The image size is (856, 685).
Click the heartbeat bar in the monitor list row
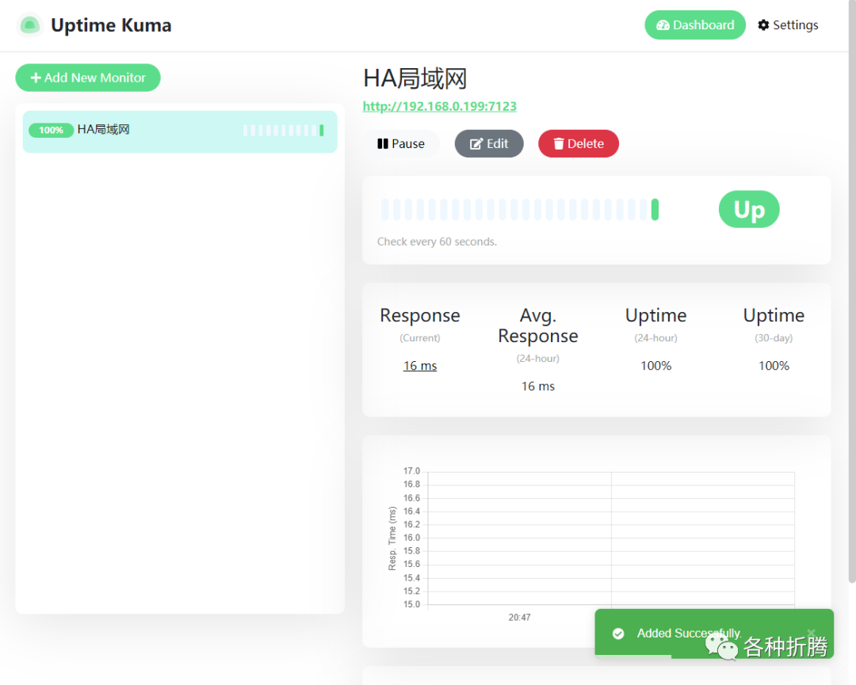(x=283, y=131)
